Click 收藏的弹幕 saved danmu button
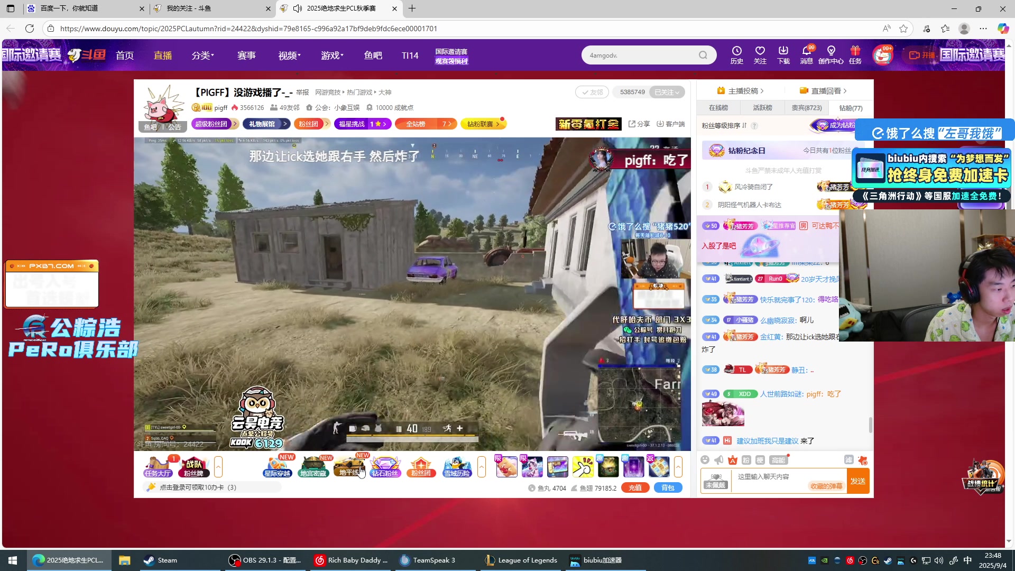This screenshot has width=1015, height=571. 826,486
